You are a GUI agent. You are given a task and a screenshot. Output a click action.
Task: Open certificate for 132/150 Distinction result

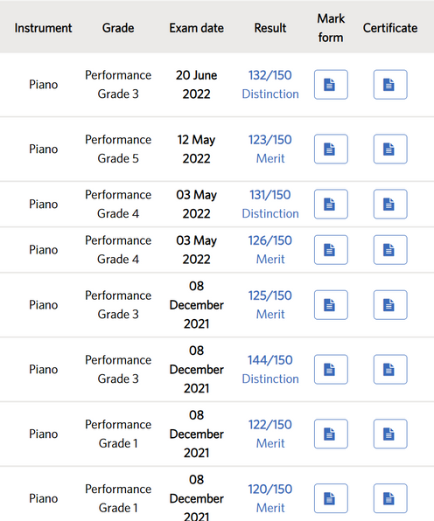(x=390, y=85)
